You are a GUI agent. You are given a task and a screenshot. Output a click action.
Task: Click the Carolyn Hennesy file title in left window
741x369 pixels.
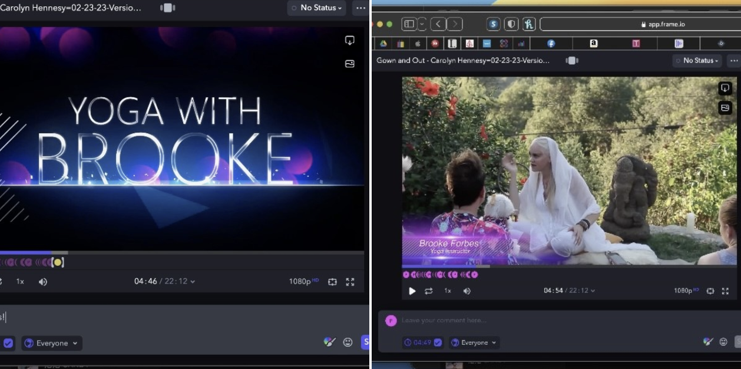tap(71, 8)
